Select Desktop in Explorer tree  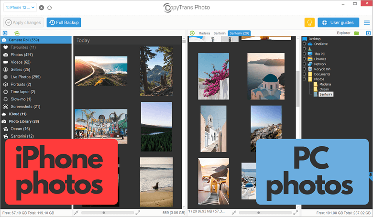315,39
